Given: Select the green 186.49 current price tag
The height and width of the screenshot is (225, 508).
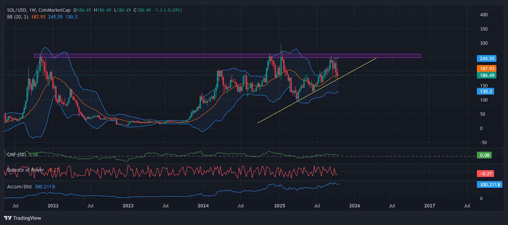Looking at the screenshot, I should pyautogui.click(x=487, y=75).
